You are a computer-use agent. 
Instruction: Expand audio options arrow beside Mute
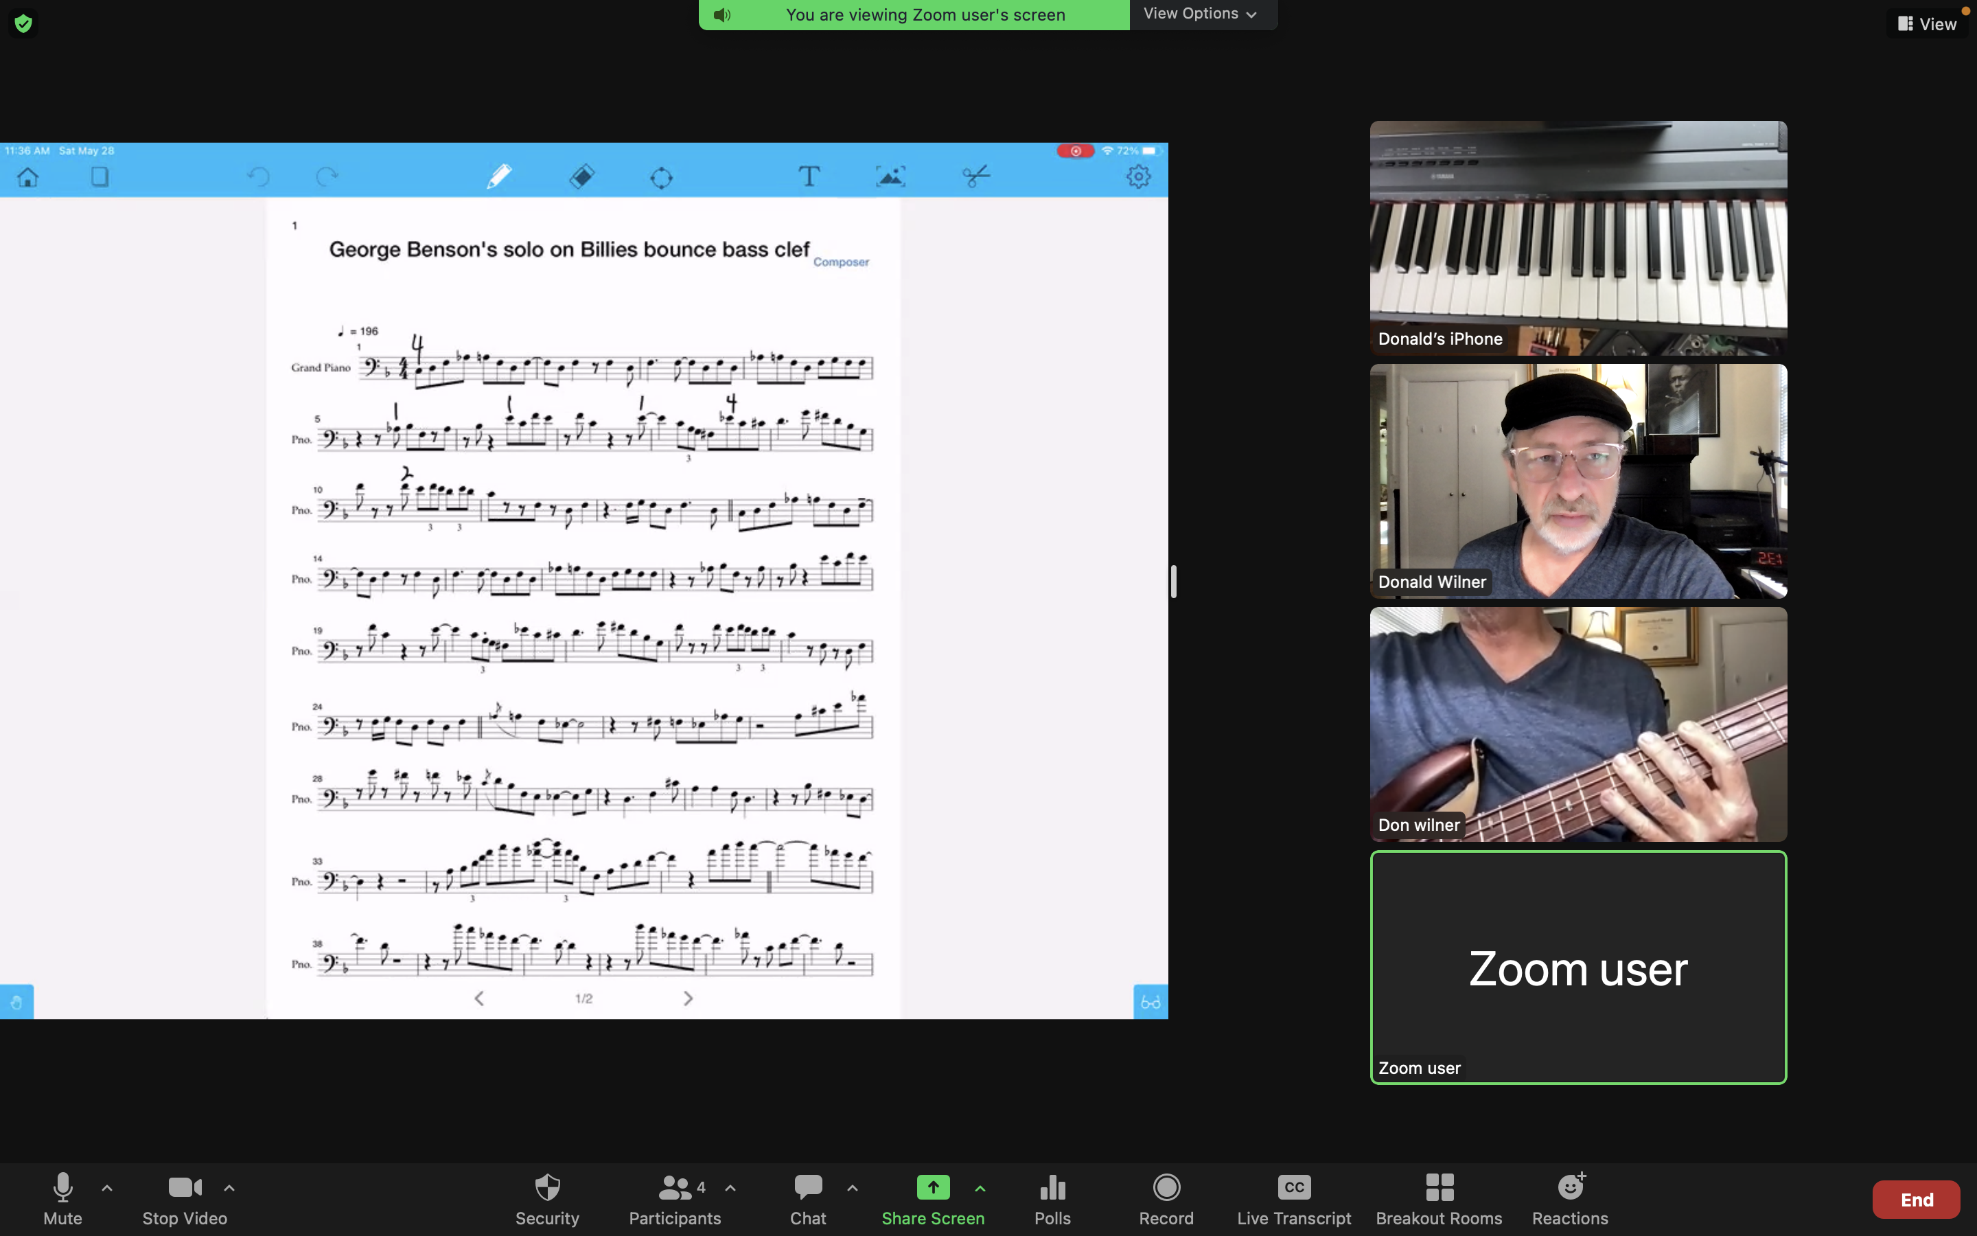click(x=107, y=1188)
